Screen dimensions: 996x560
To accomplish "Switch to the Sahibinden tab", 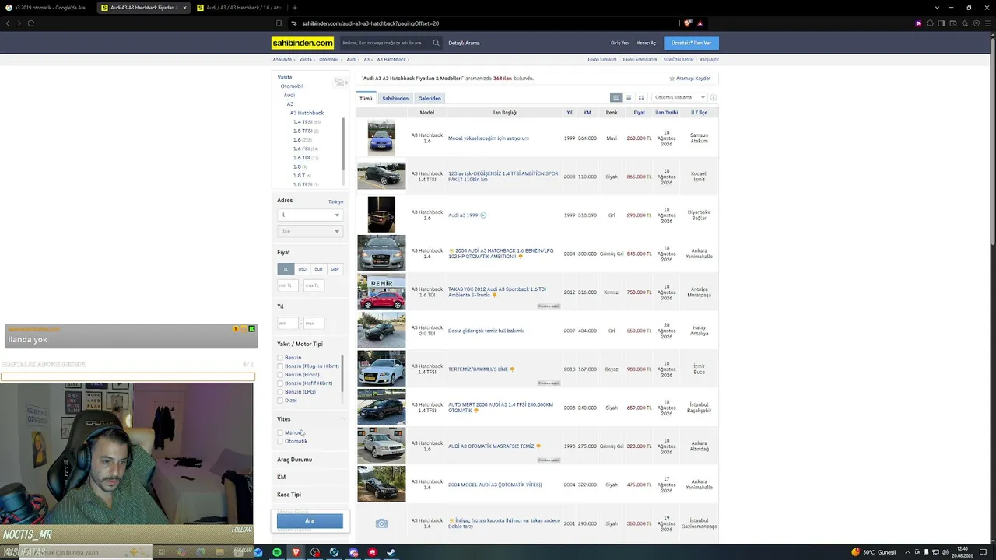I will pyautogui.click(x=395, y=99).
